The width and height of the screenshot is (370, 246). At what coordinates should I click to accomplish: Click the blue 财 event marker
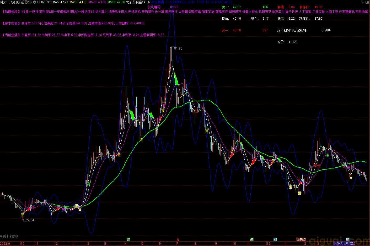click(x=348, y=239)
